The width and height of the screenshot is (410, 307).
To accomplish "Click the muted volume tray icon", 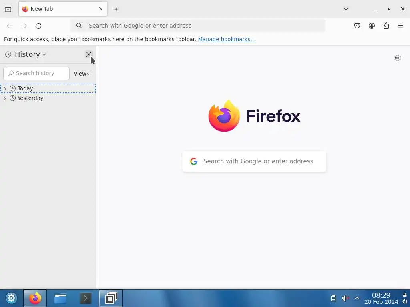I will coord(346,298).
